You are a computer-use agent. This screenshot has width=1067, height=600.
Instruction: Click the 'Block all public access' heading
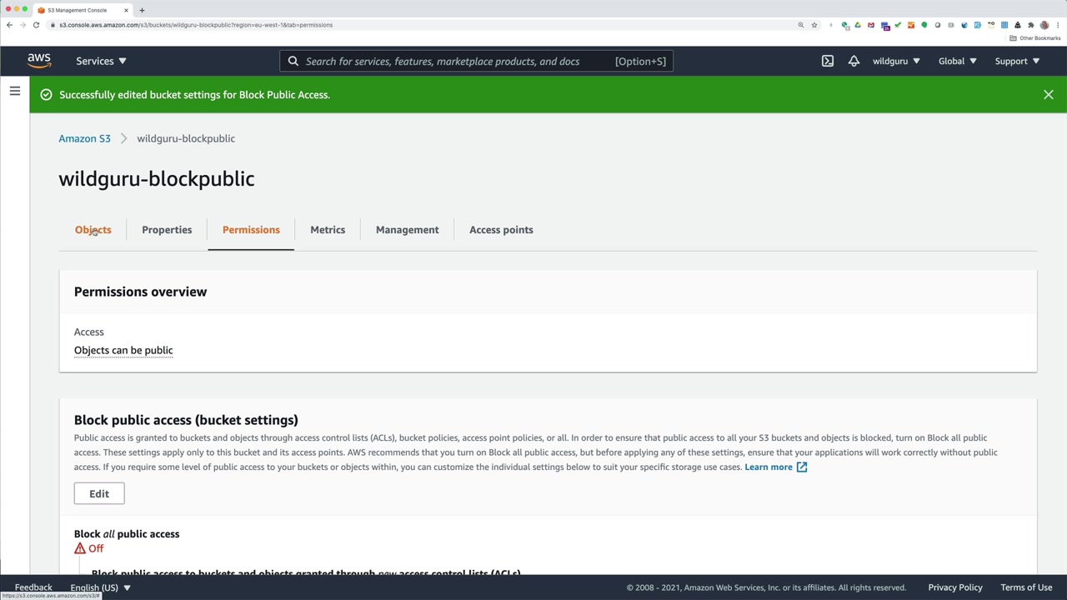tap(127, 534)
